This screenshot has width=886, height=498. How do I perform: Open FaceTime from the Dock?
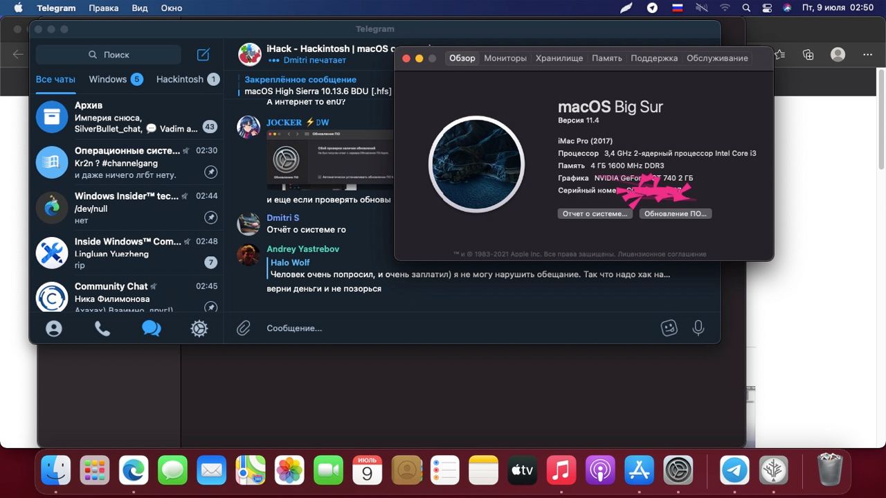pyautogui.click(x=328, y=470)
